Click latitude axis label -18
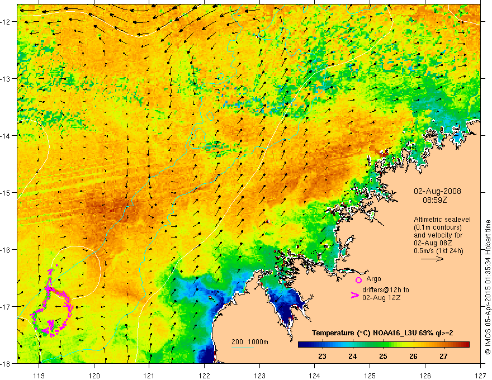The image size is (492, 380). [x=6, y=363]
